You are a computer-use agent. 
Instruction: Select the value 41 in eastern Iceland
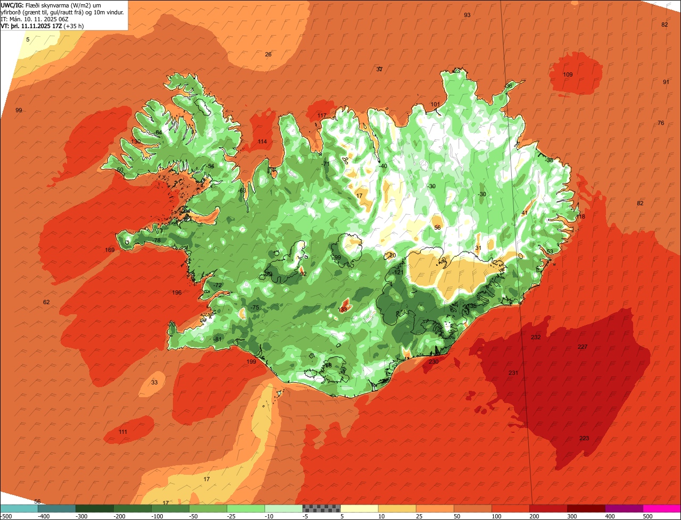tap(525, 213)
